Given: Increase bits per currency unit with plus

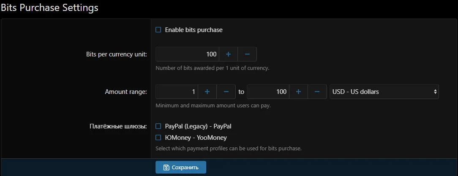Looking at the screenshot, I should [x=228, y=54].
